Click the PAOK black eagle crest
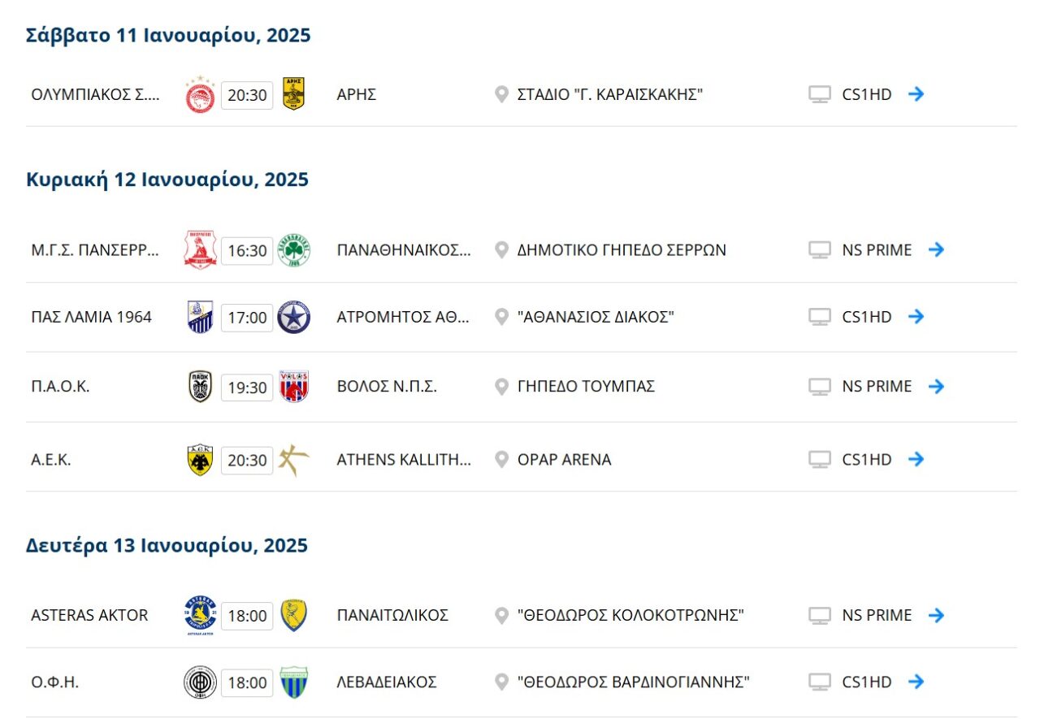 tap(200, 387)
